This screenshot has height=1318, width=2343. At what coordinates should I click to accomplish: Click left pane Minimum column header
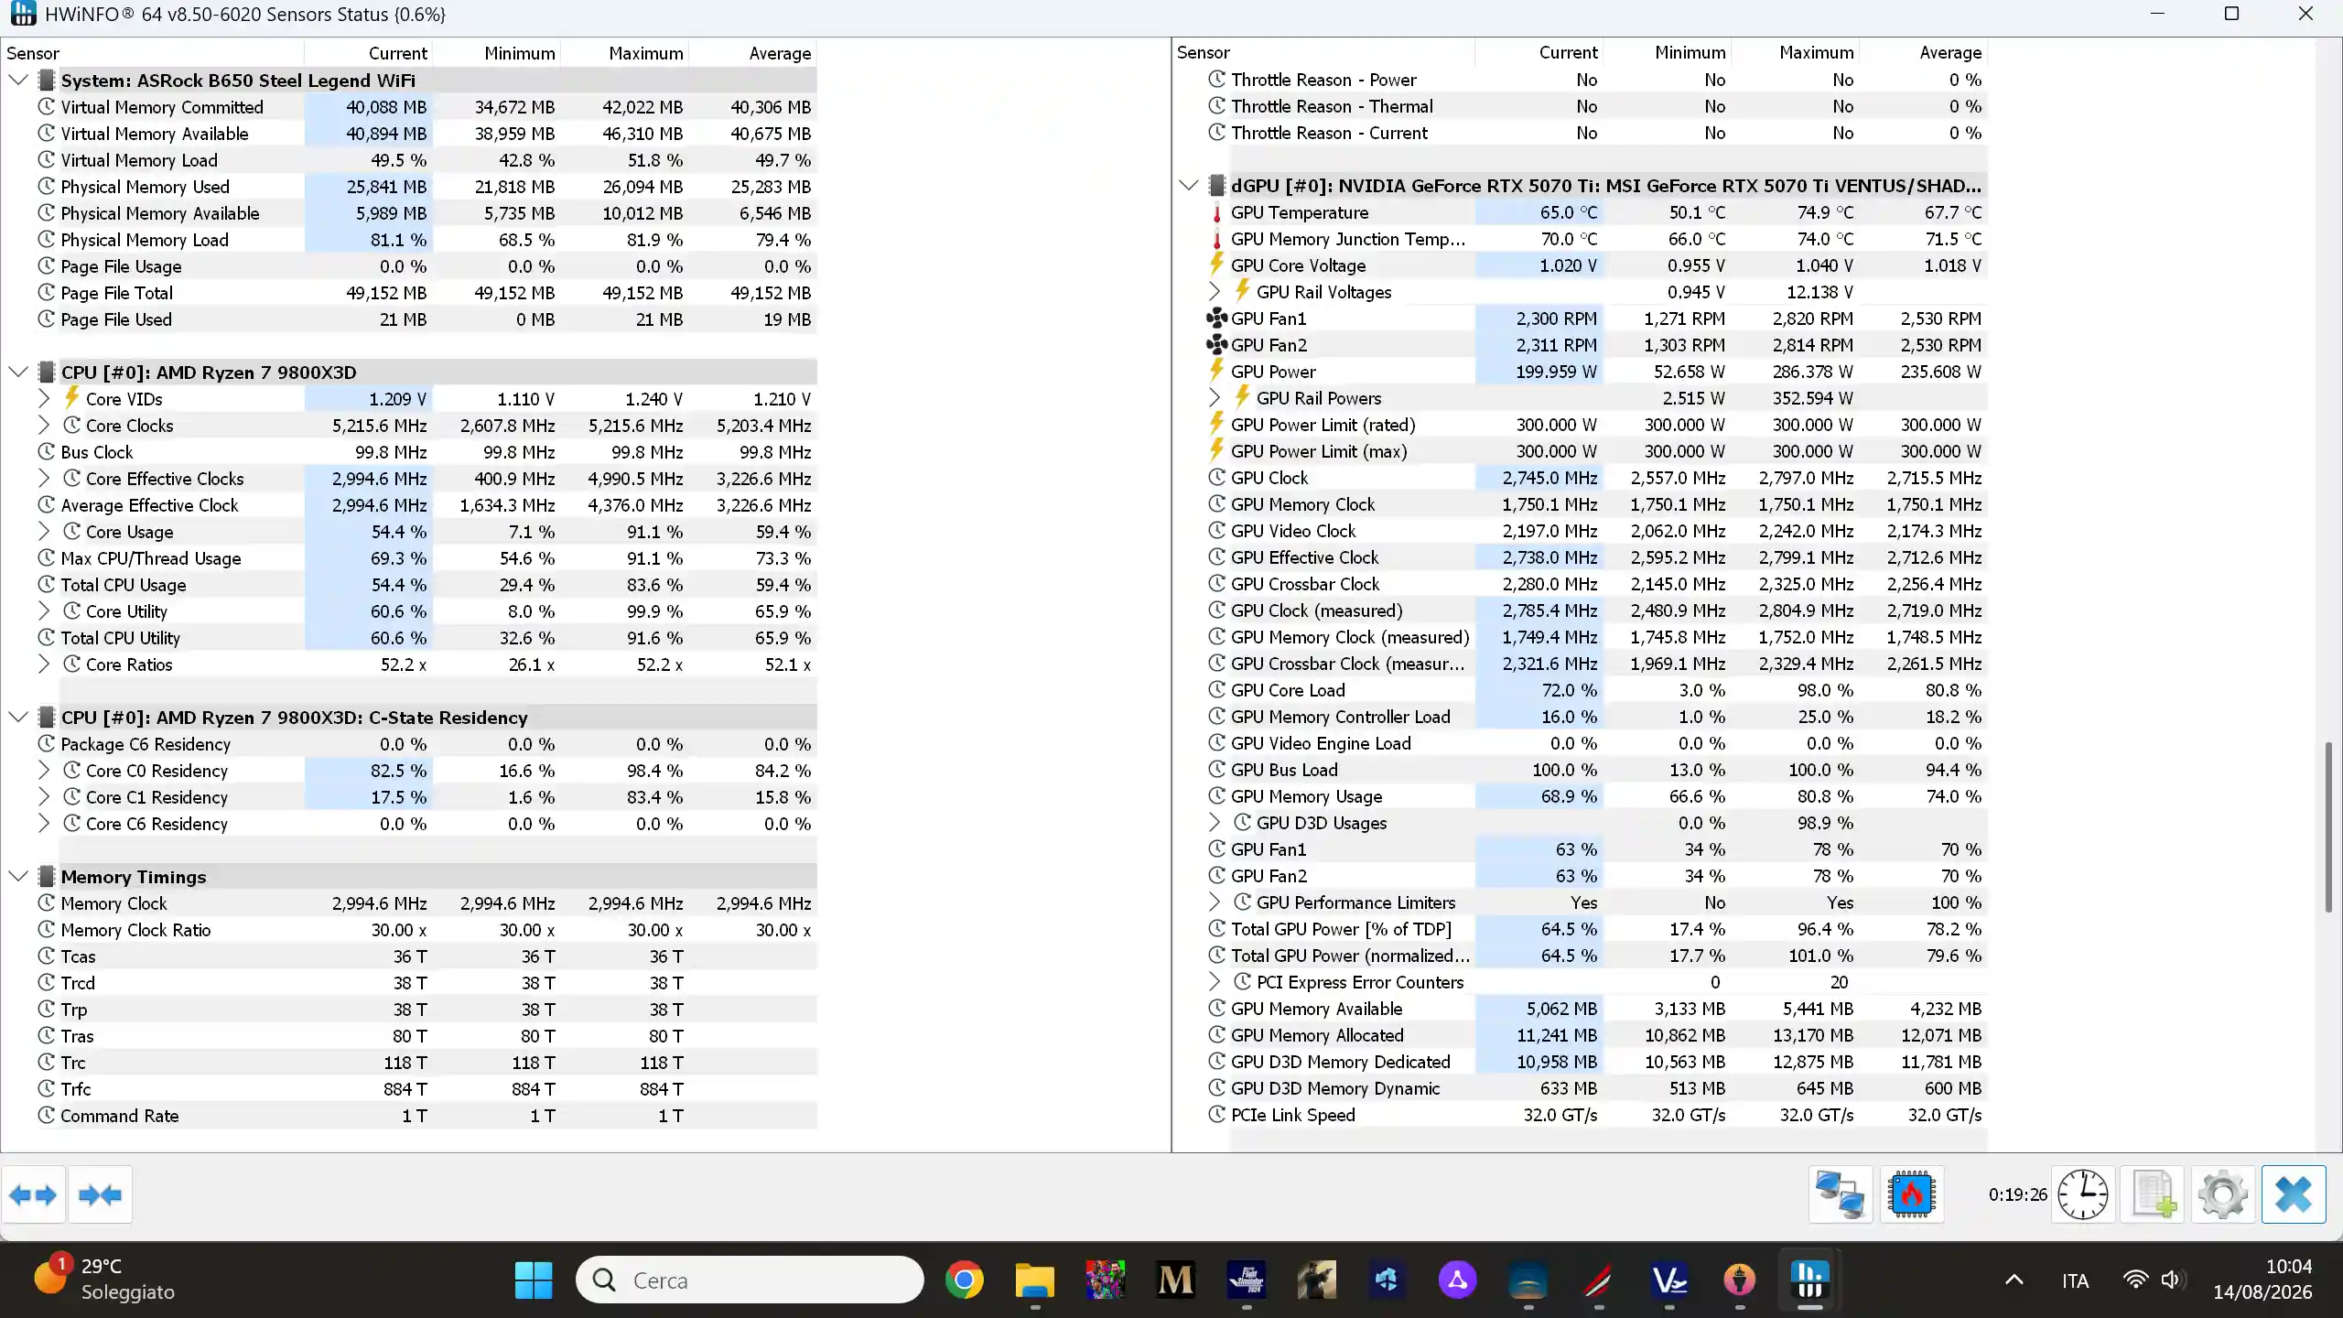pyautogui.click(x=496, y=53)
